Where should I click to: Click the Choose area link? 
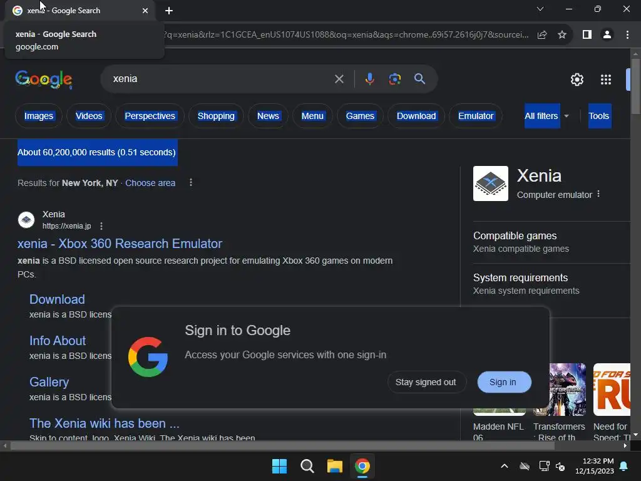pyautogui.click(x=150, y=183)
